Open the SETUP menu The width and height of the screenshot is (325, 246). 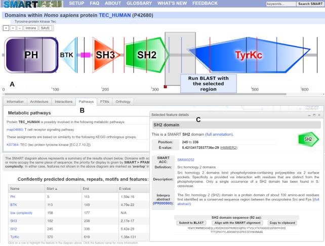[76, 4]
